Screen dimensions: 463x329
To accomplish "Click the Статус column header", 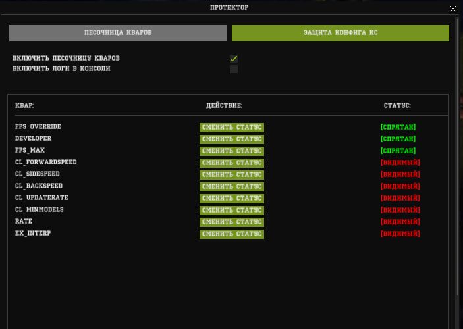I will pos(397,105).
